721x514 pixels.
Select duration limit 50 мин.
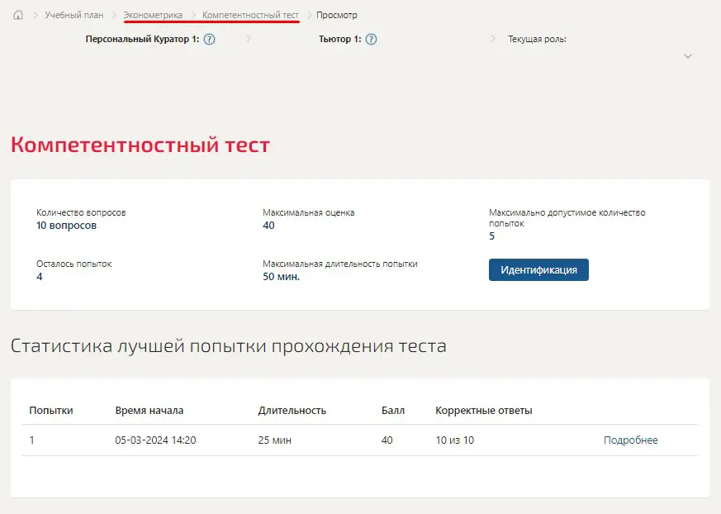click(281, 277)
